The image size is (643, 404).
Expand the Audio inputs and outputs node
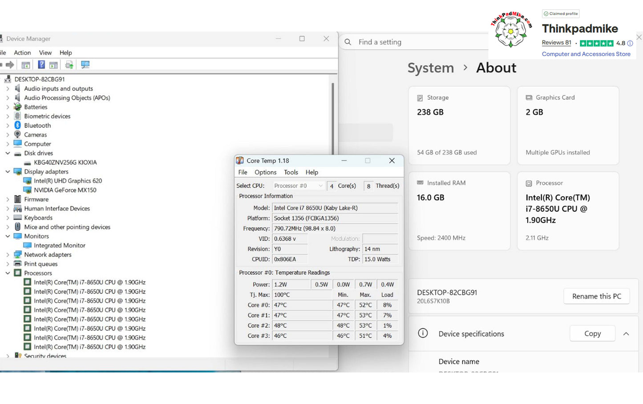click(8, 89)
